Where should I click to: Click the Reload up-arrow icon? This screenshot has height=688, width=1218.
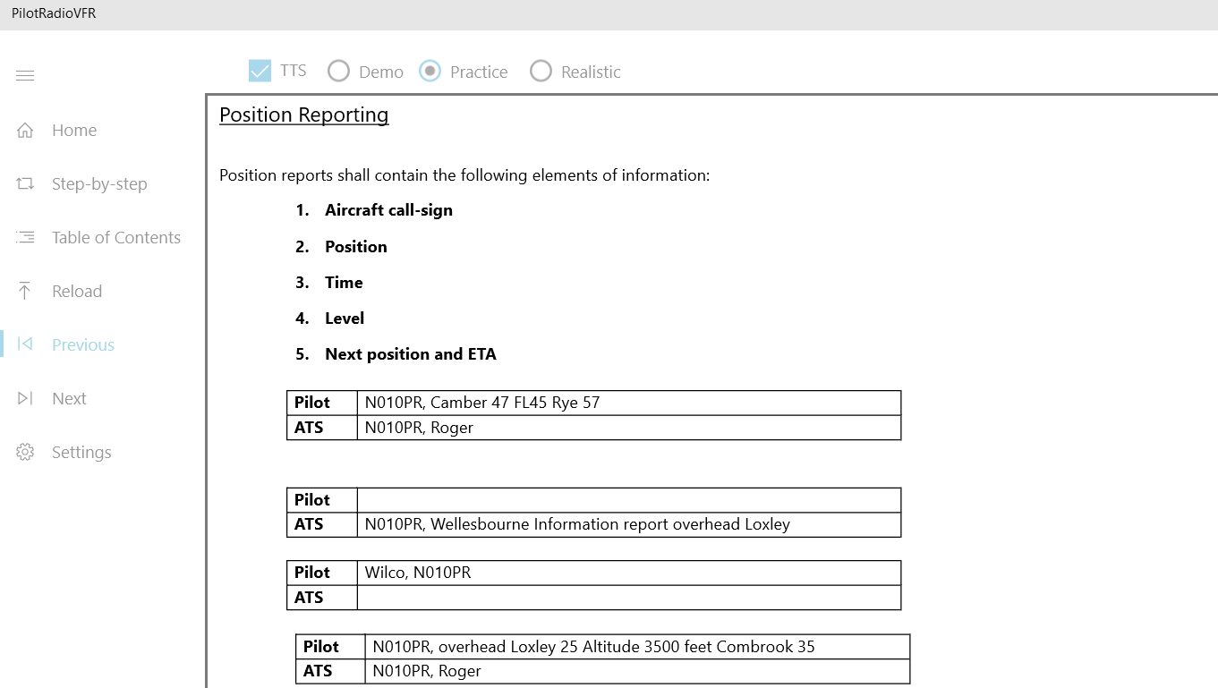click(25, 291)
